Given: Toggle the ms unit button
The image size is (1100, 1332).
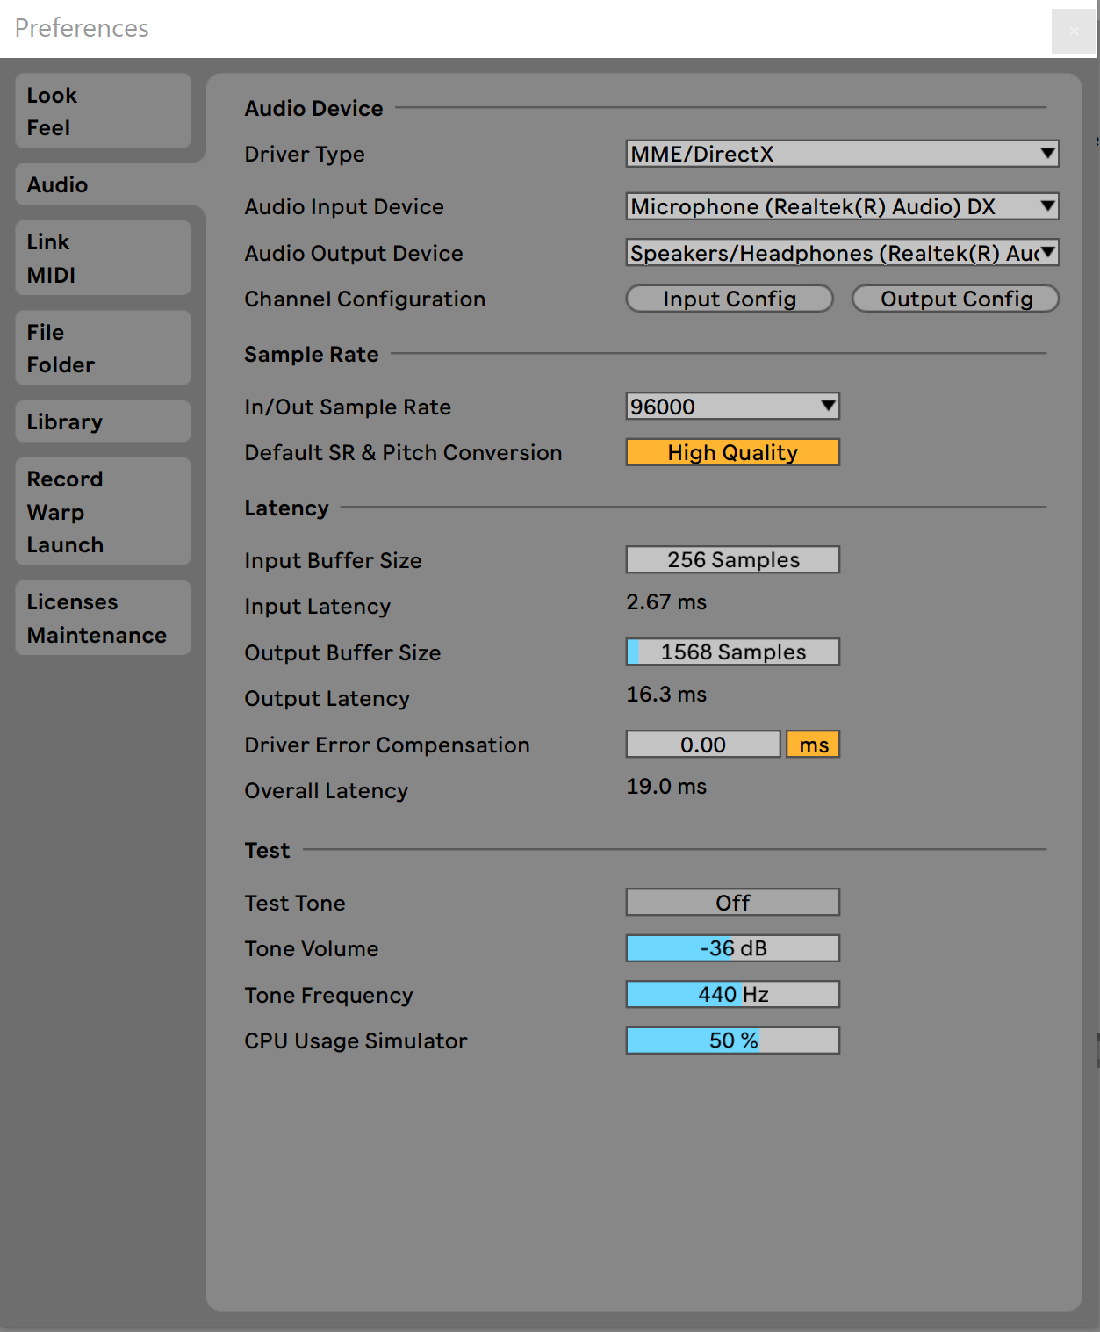Looking at the screenshot, I should pyautogui.click(x=813, y=745).
